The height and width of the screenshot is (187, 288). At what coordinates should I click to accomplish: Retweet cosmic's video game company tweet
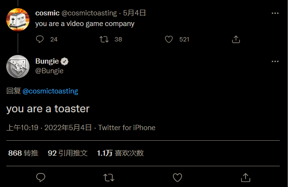(104, 39)
